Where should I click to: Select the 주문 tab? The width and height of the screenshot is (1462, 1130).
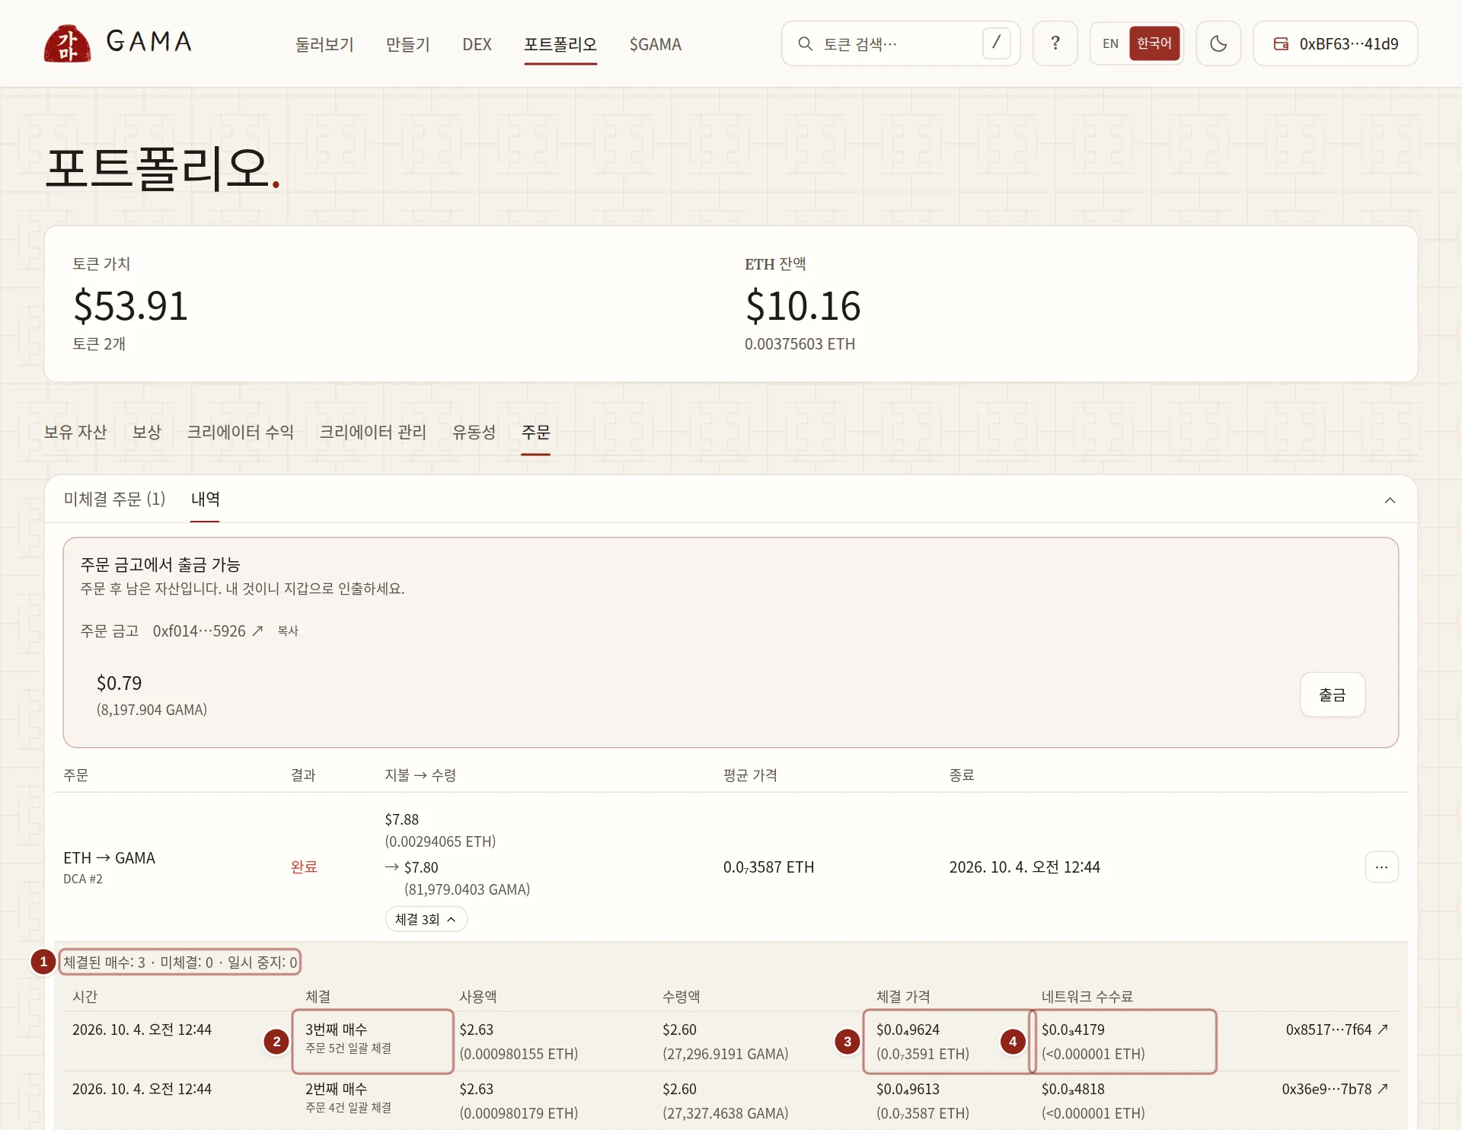pos(535,432)
